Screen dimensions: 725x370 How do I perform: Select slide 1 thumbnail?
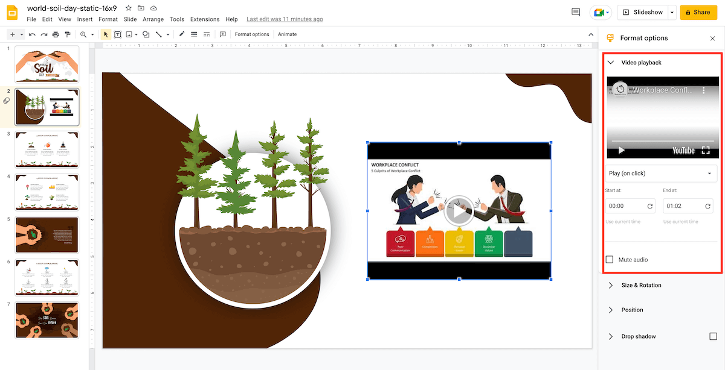pyautogui.click(x=47, y=65)
